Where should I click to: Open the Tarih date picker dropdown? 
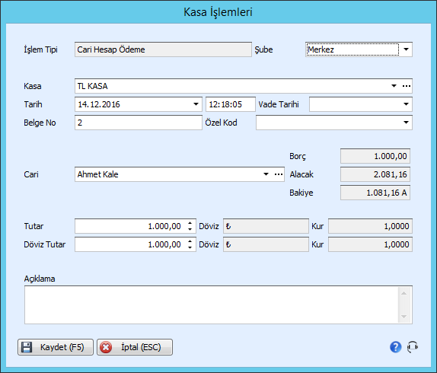point(196,104)
